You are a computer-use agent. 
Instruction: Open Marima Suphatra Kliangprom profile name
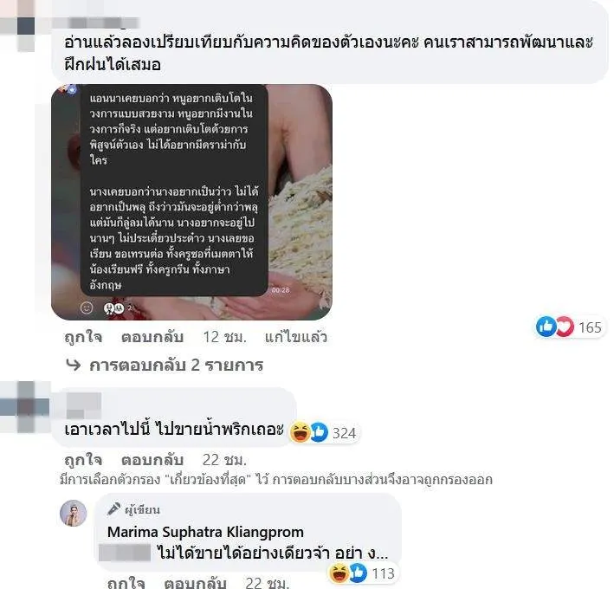(x=205, y=532)
